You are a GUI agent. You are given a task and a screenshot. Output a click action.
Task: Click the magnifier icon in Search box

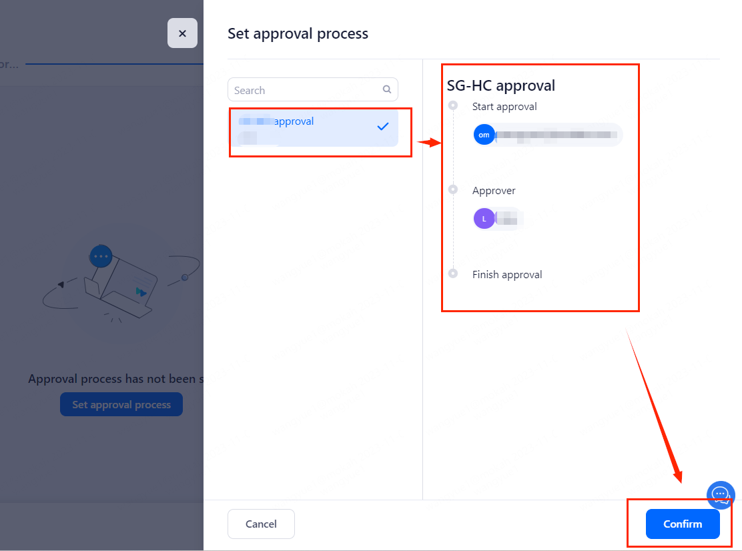pos(387,89)
